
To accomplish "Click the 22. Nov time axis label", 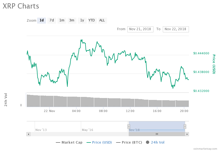I will (x=50, y=111).
